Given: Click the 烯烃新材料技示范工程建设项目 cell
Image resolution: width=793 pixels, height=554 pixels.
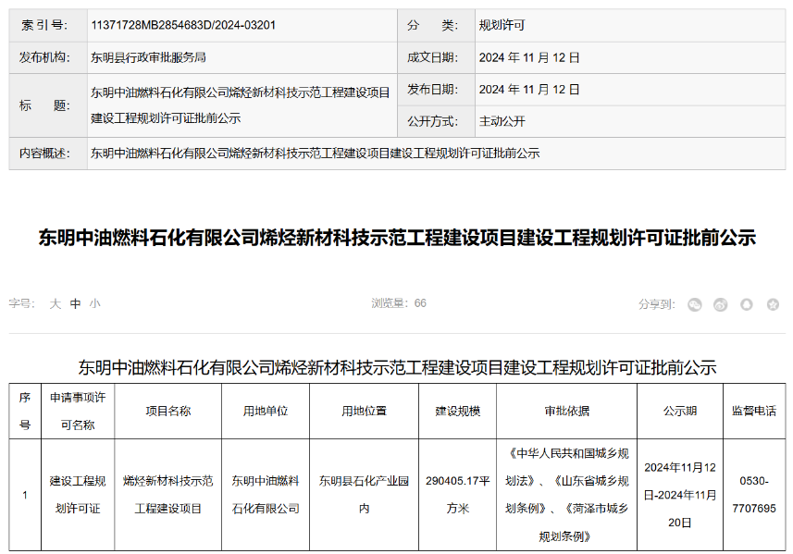Looking at the screenshot, I should [167, 495].
